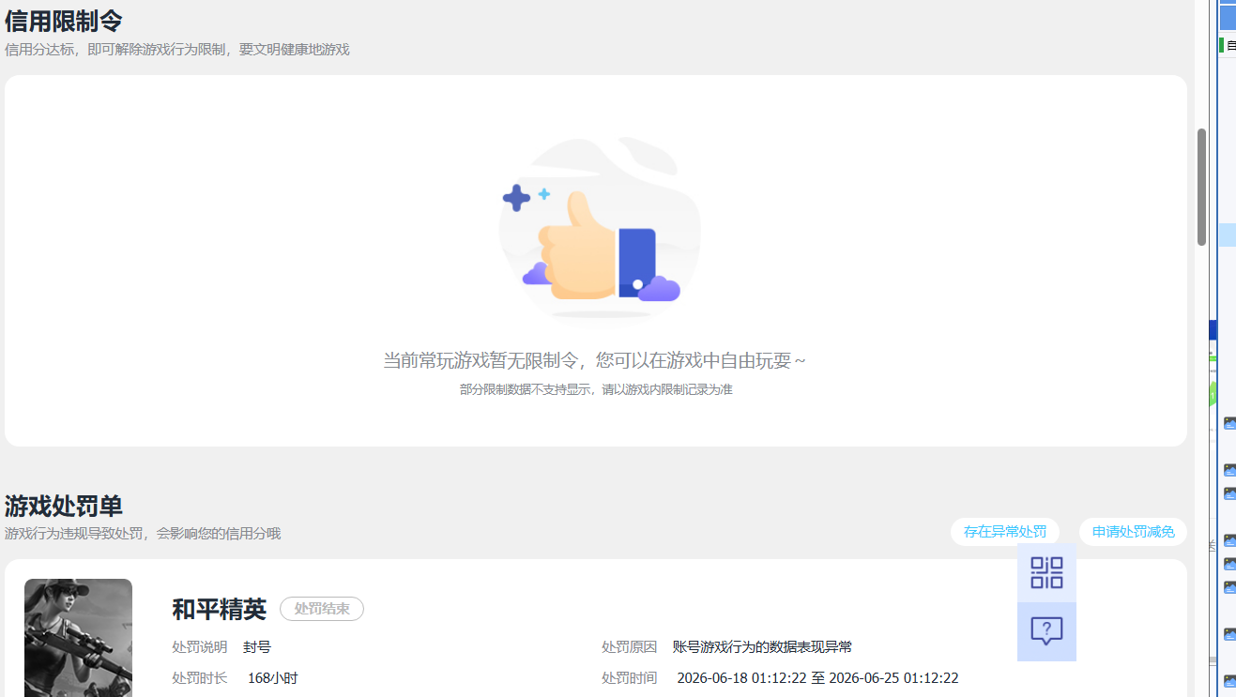This screenshot has width=1236, height=697.
Task: Click the 处罚结束 status badge
Action: tap(322, 609)
